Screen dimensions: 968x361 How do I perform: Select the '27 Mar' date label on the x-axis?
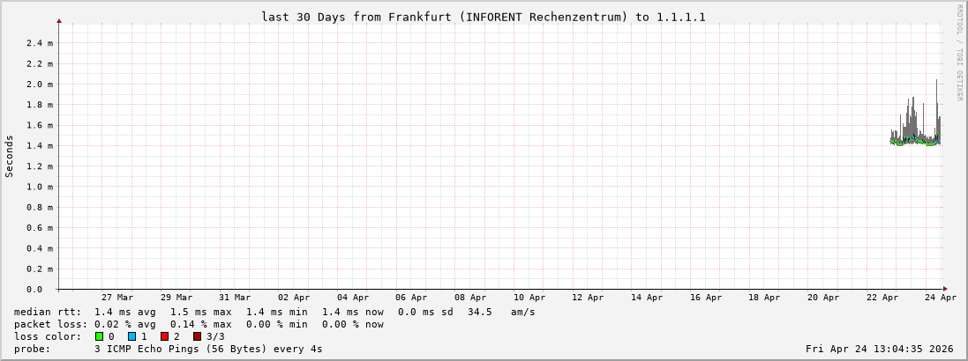tap(117, 298)
